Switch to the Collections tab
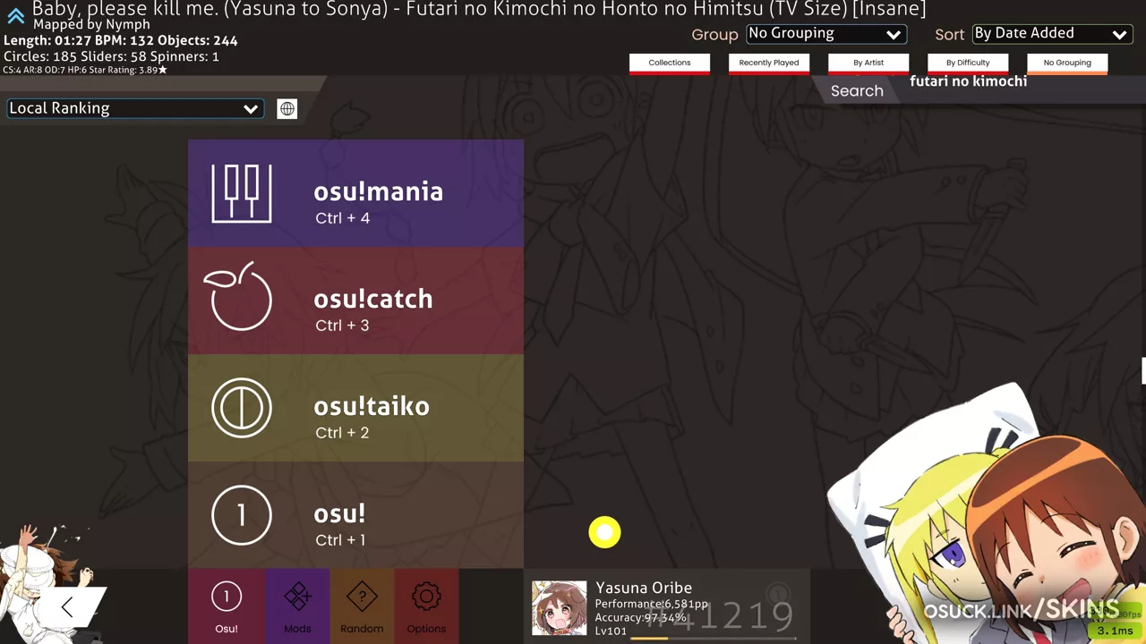Screen dimensions: 1146x644 (x=670, y=64)
